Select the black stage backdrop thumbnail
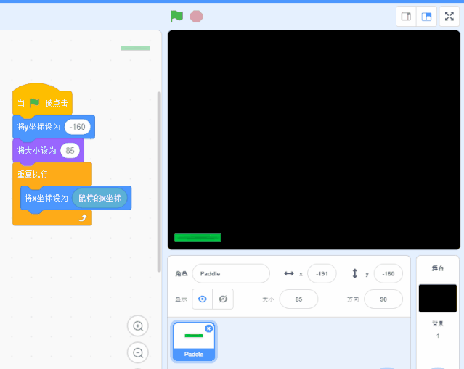Image resolution: width=464 pixels, height=369 pixels. [x=437, y=298]
